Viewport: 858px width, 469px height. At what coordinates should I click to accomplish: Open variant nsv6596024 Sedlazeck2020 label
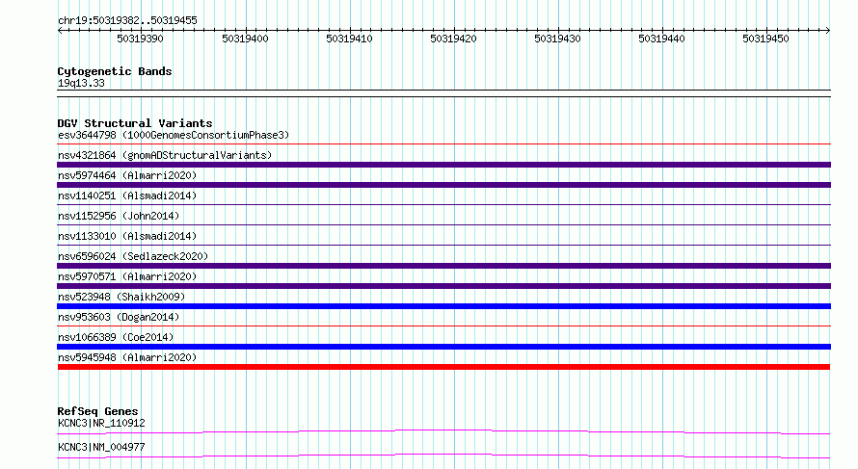pyautogui.click(x=133, y=256)
